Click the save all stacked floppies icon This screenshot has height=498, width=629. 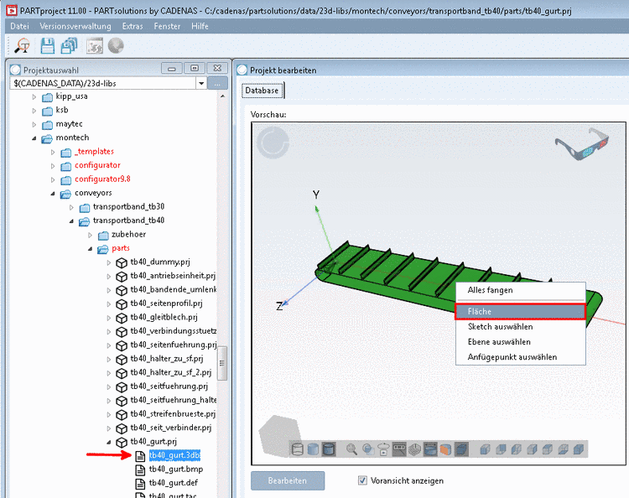[x=69, y=46]
